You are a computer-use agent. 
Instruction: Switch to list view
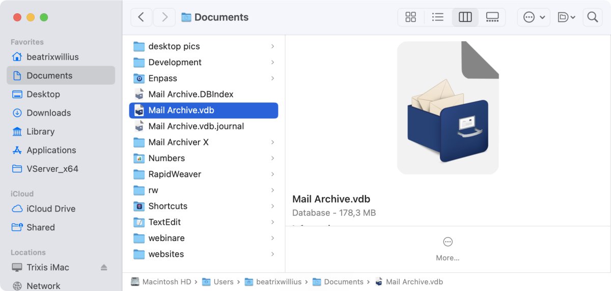[438, 17]
